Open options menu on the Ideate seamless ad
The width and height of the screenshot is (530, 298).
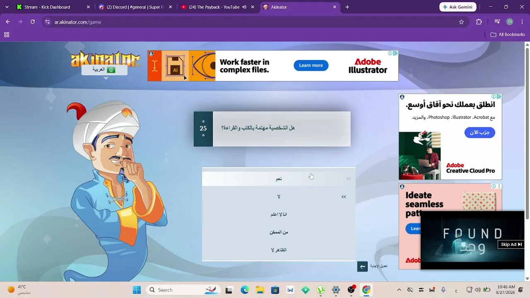tap(499, 186)
